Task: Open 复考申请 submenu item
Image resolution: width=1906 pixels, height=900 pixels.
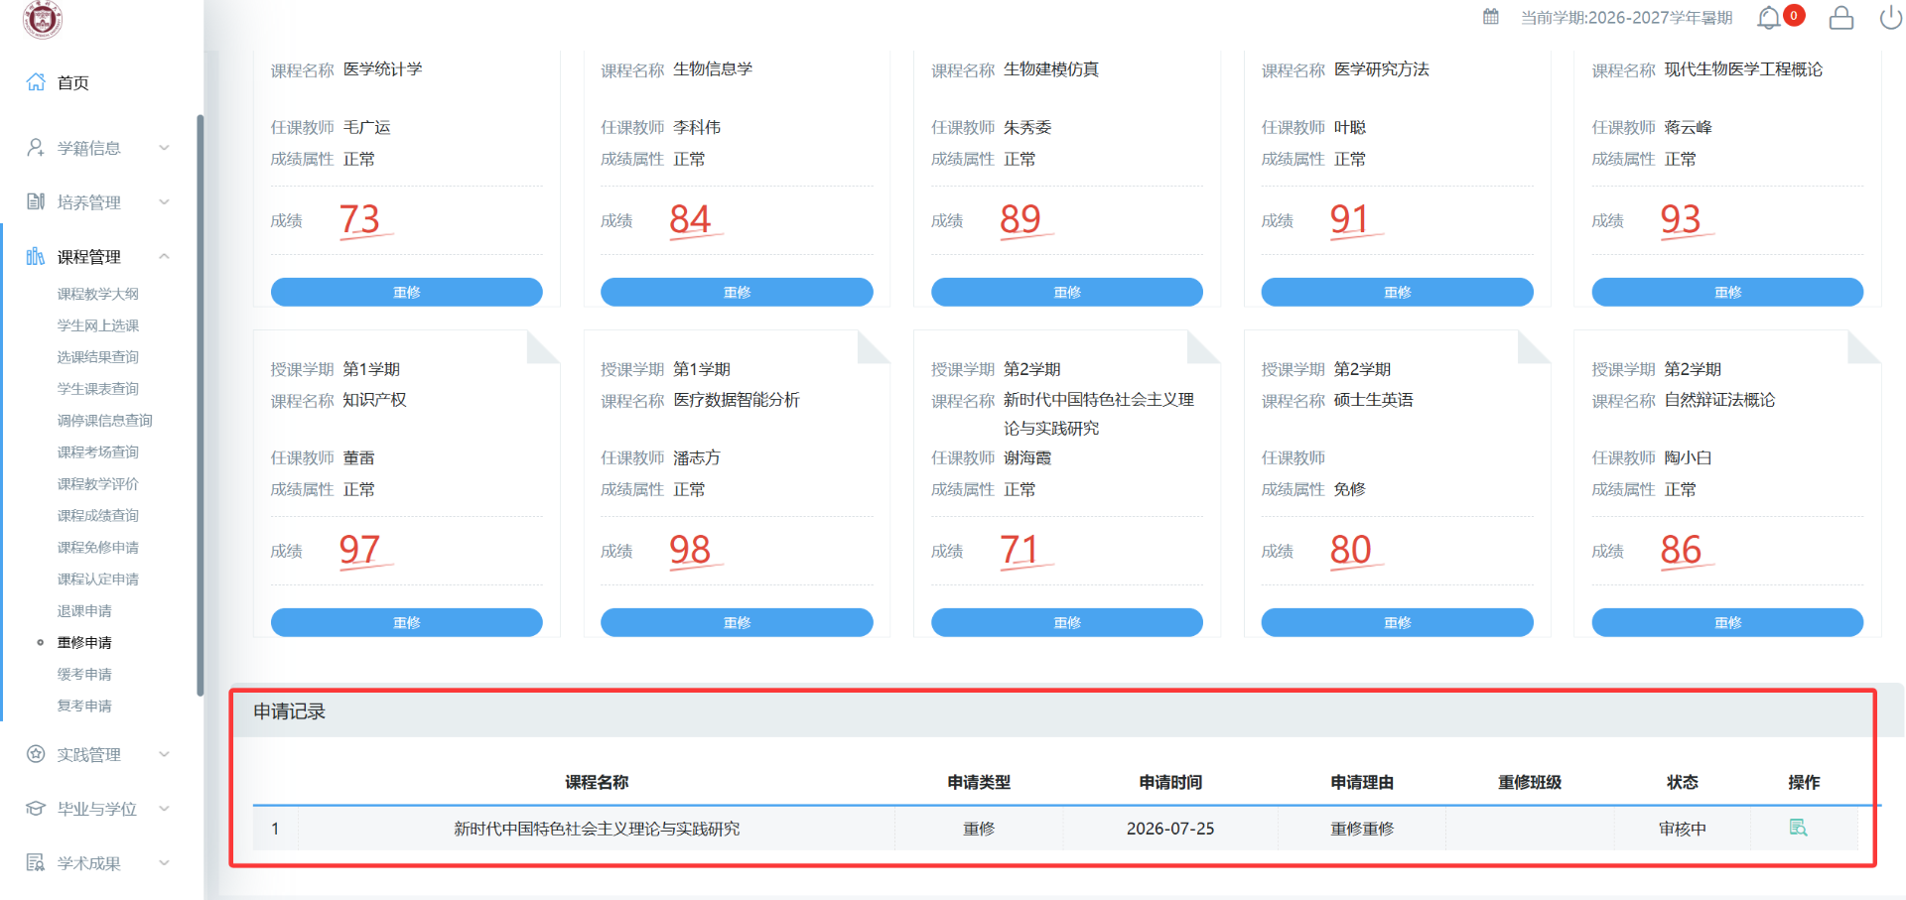Action: point(84,707)
